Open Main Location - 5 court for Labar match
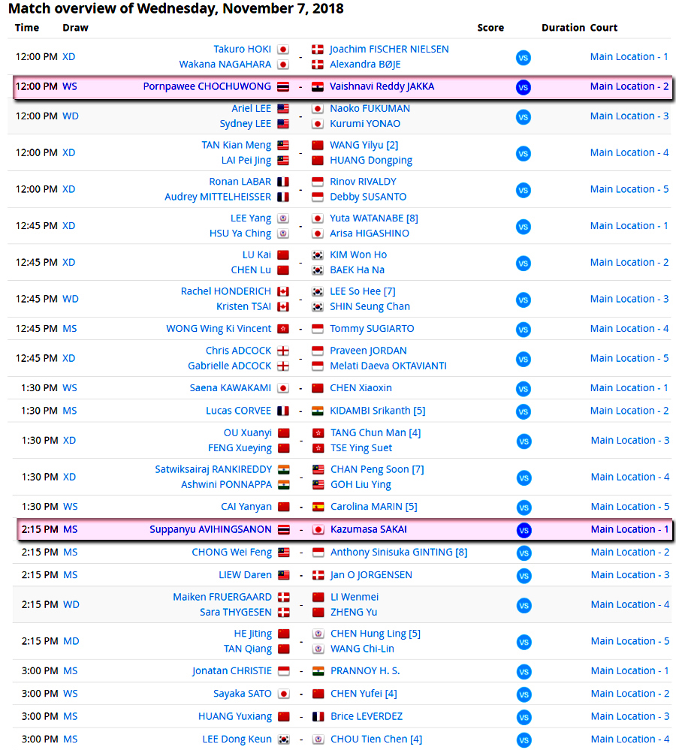The image size is (676, 750). click(x=629, y=189)
